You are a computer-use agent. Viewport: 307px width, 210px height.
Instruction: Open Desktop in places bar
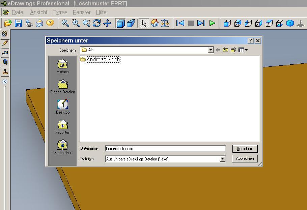click(63, 107)
